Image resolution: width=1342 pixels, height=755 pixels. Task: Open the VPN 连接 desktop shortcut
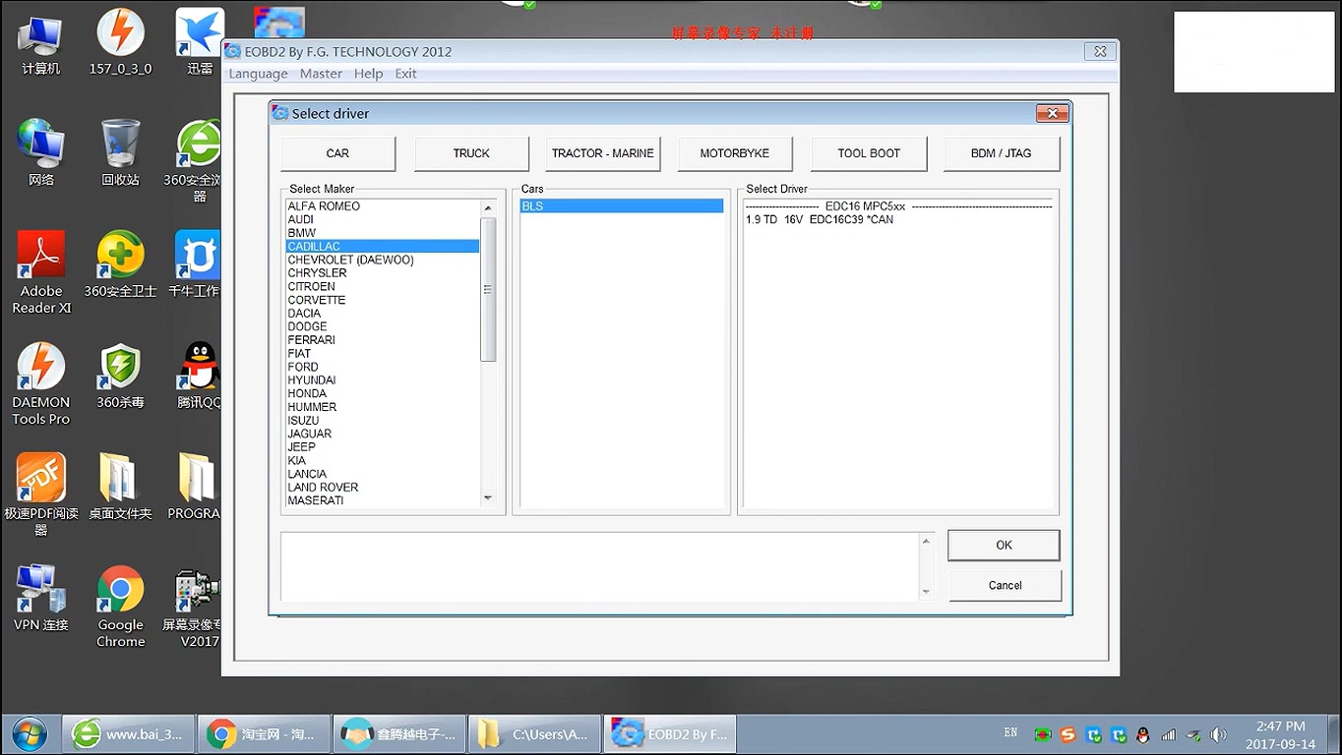tap(41, 599)
